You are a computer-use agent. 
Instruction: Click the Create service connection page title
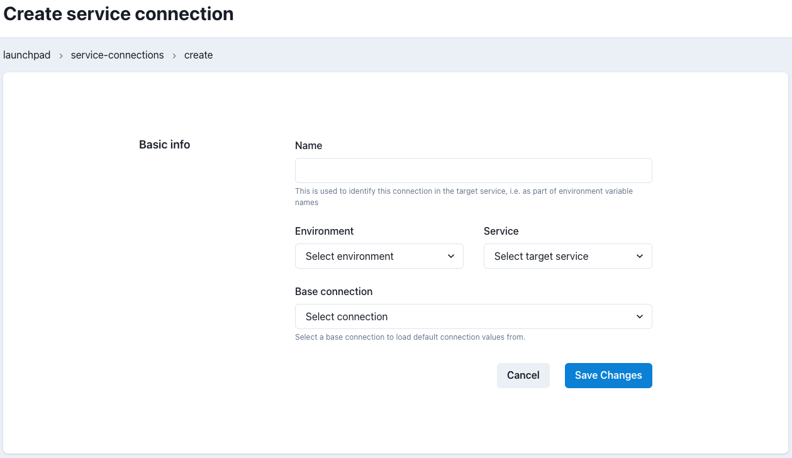(x=119, y=14)
